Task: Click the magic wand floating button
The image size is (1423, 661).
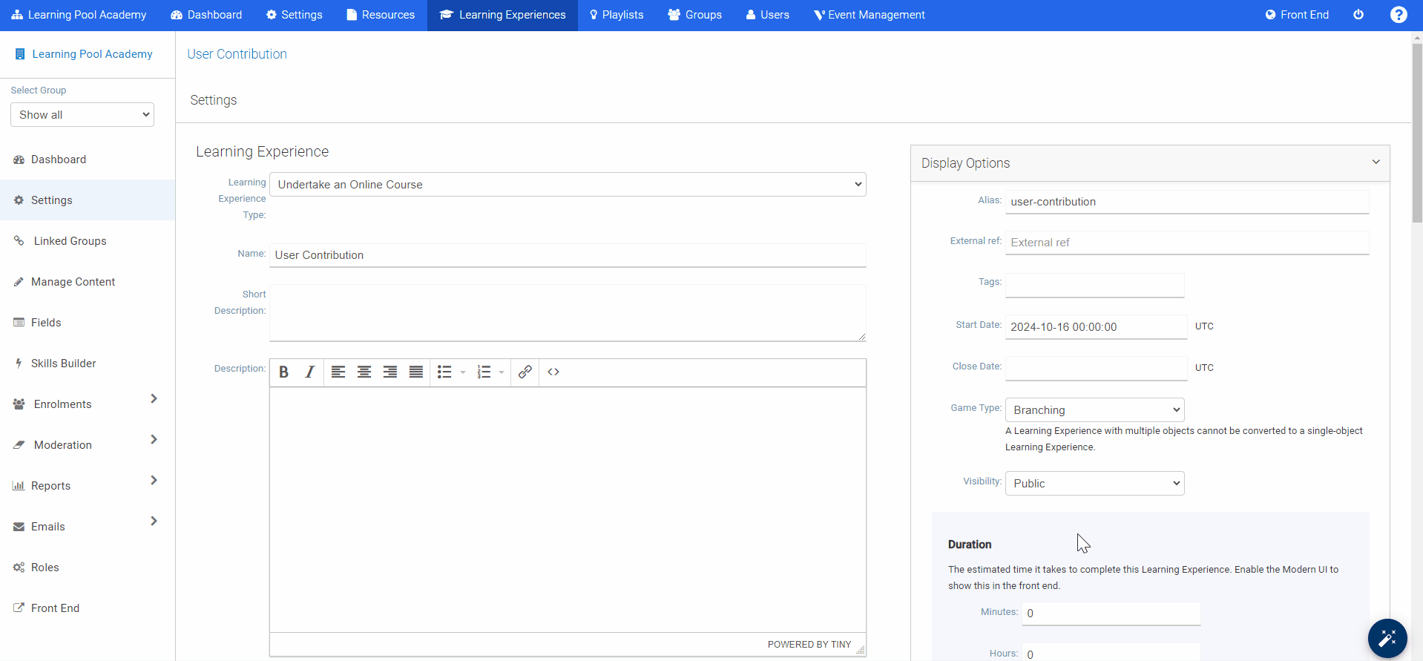Action: 1387,638
